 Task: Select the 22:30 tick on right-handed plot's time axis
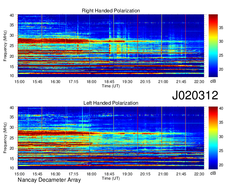pos(199,82)
